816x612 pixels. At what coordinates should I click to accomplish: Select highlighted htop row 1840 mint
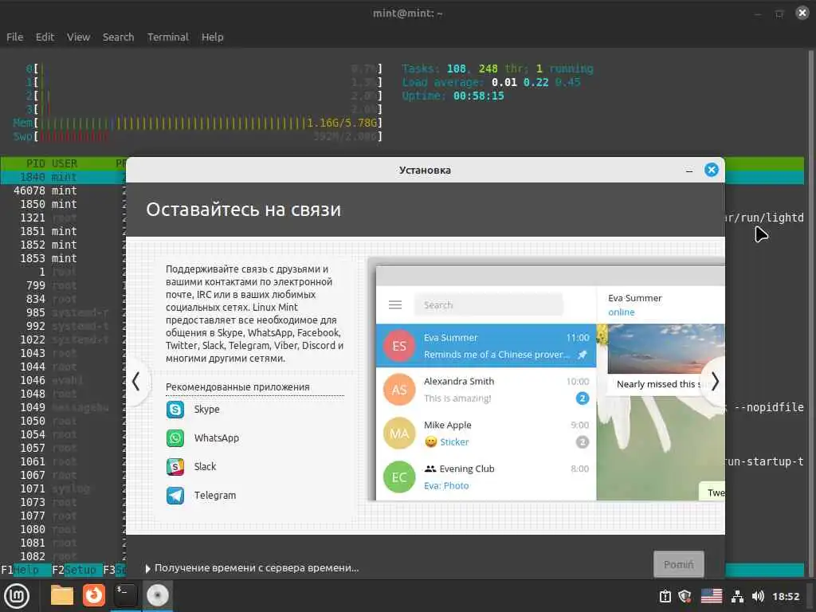(63, 177)
